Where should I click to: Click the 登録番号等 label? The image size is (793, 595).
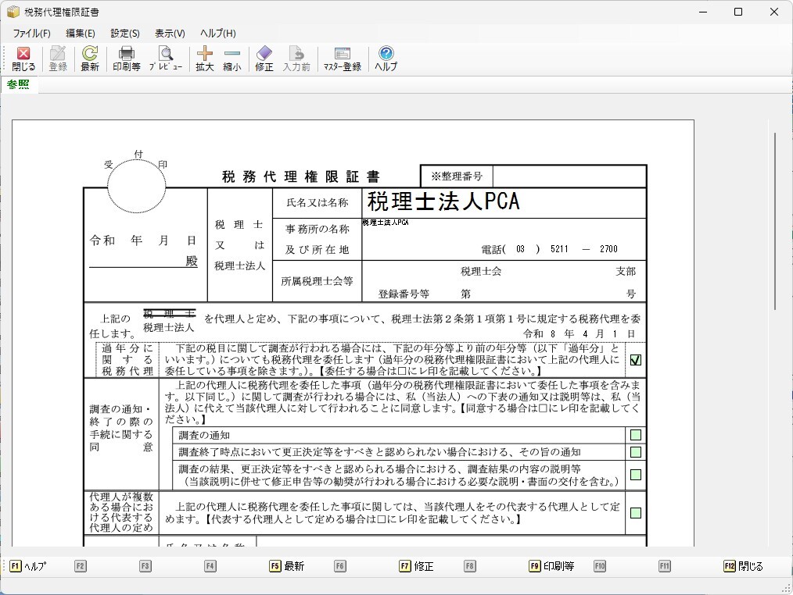tap(404, 294)
